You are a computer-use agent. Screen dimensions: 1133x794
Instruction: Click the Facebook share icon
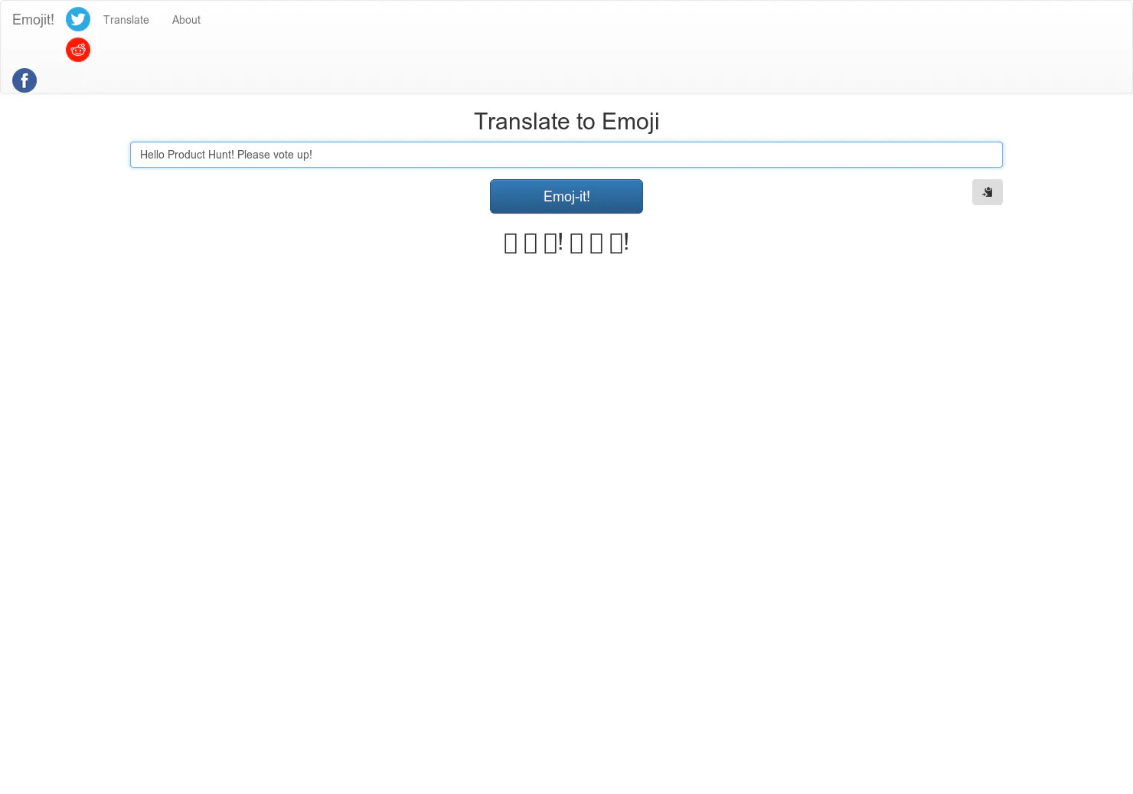tap(24, 80)
